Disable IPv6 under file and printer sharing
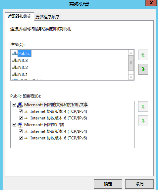This screenshot has width=158, height=190. coord(21,118)
